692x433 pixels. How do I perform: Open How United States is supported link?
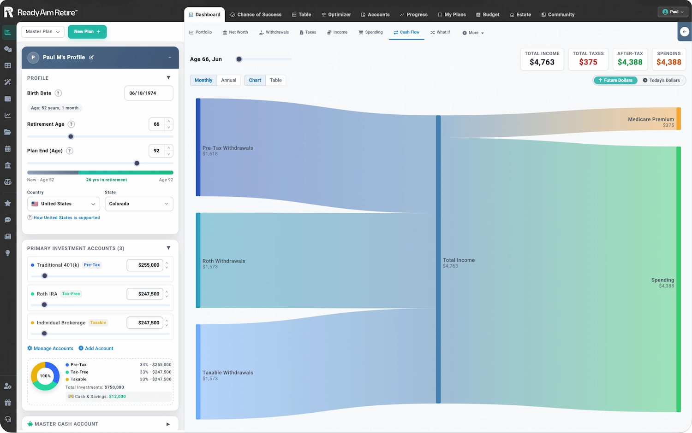[x=66, y=217]
